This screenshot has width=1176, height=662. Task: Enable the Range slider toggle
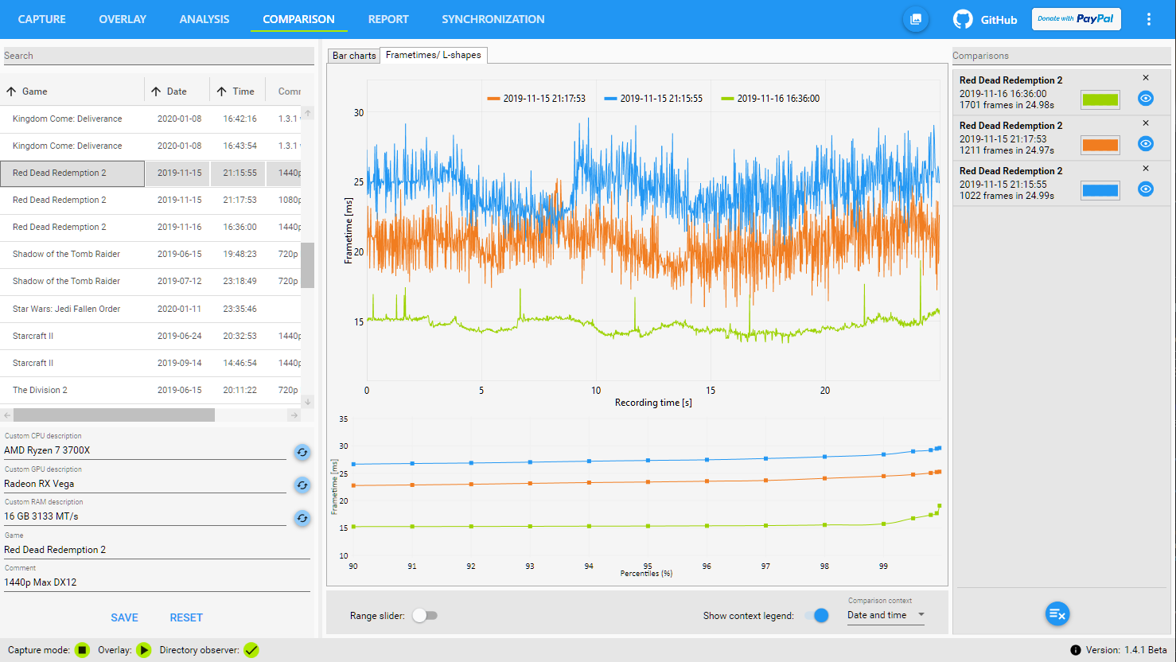(x=425, y=616)
